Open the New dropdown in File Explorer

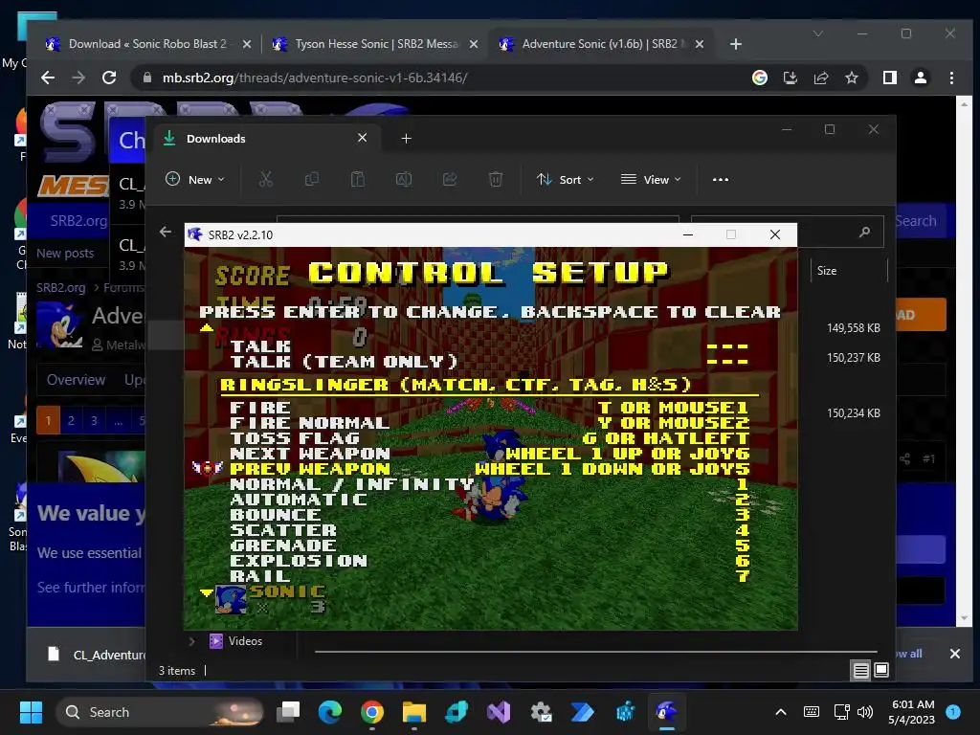[195, 179]
